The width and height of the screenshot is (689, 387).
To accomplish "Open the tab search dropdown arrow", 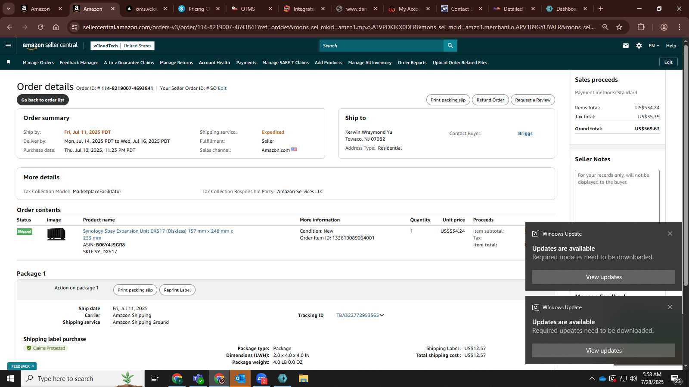I will pyautogui.click(x=8, y=9).
